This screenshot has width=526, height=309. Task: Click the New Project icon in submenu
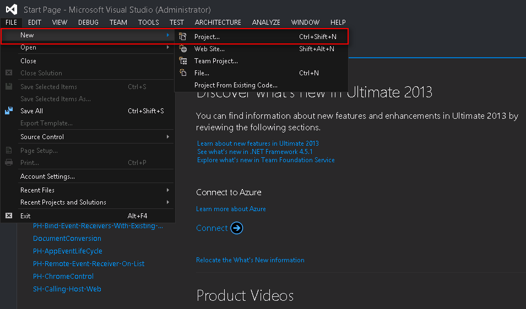183,37
